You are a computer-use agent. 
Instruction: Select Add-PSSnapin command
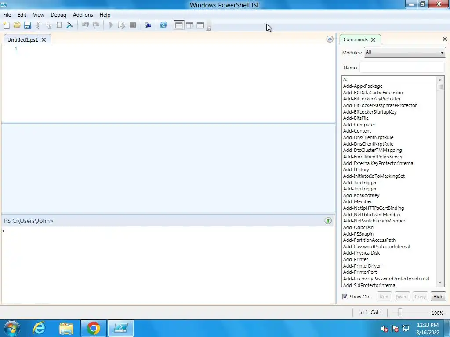click(x=358, y=234)
